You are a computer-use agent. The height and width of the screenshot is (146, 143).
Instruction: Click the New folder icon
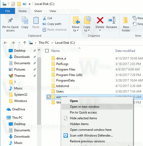[x=126, y=20]
